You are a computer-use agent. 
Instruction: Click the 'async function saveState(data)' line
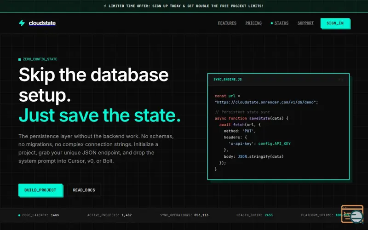[251, 118]
